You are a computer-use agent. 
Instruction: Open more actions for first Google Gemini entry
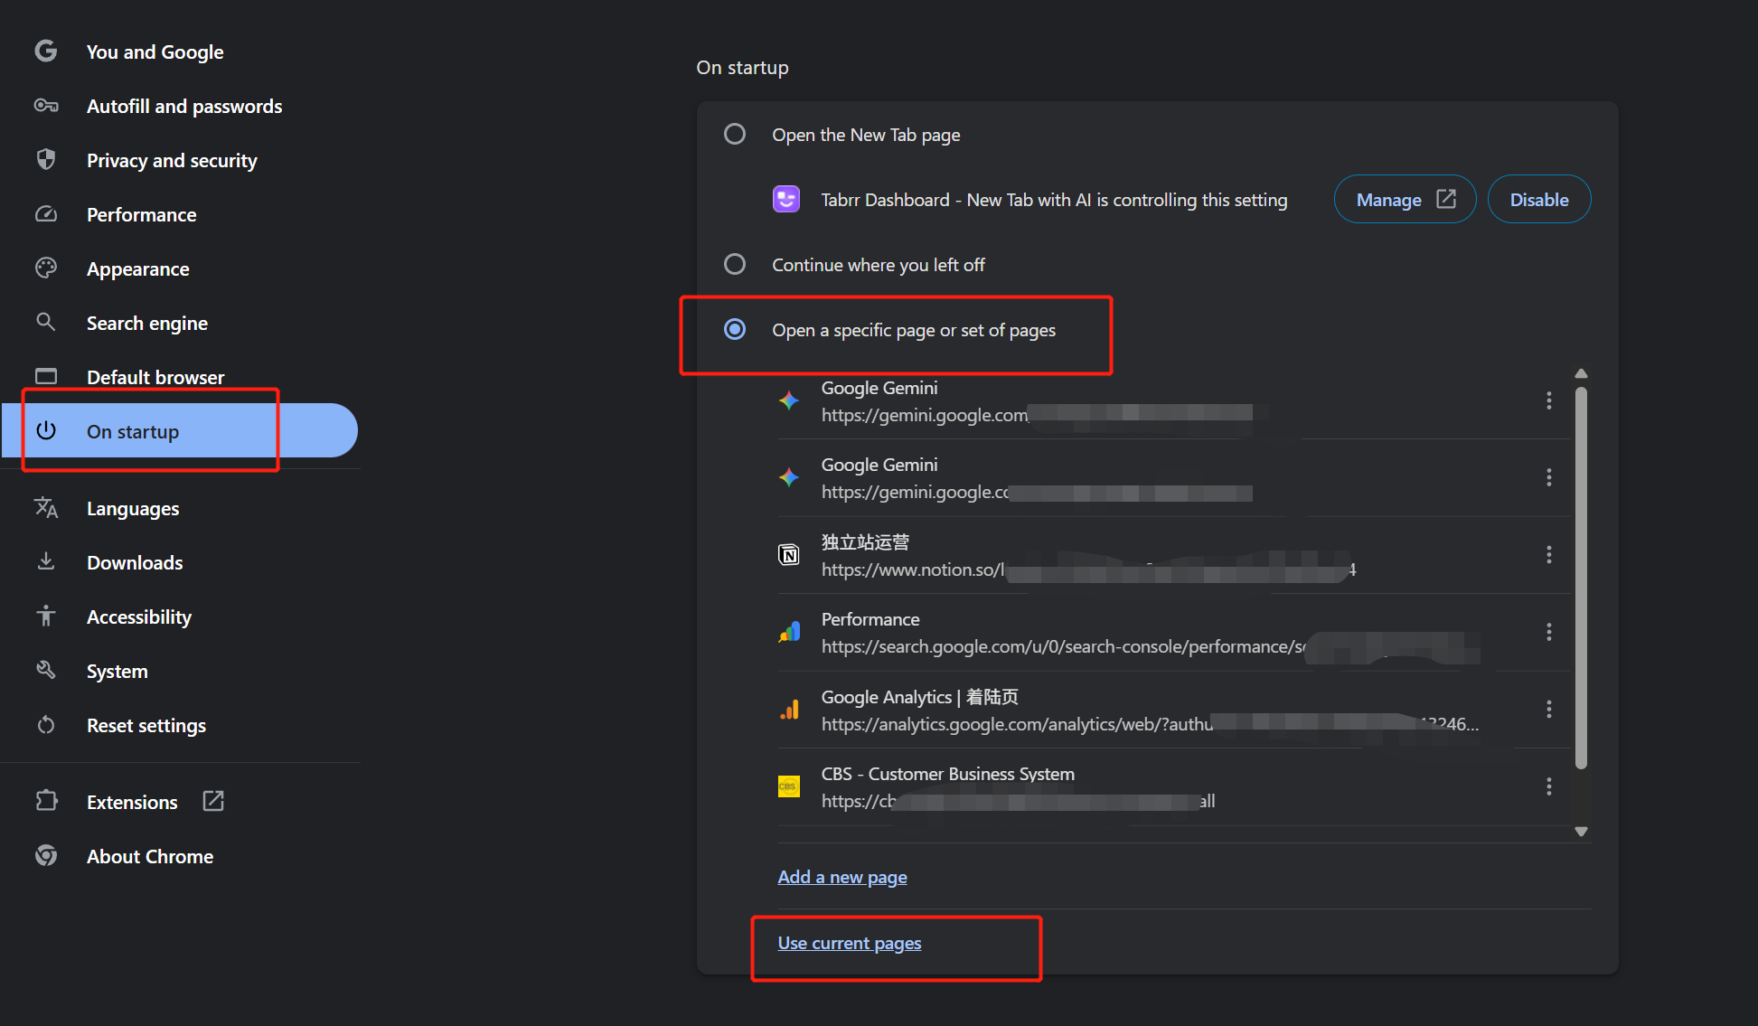coord(1549,400)
